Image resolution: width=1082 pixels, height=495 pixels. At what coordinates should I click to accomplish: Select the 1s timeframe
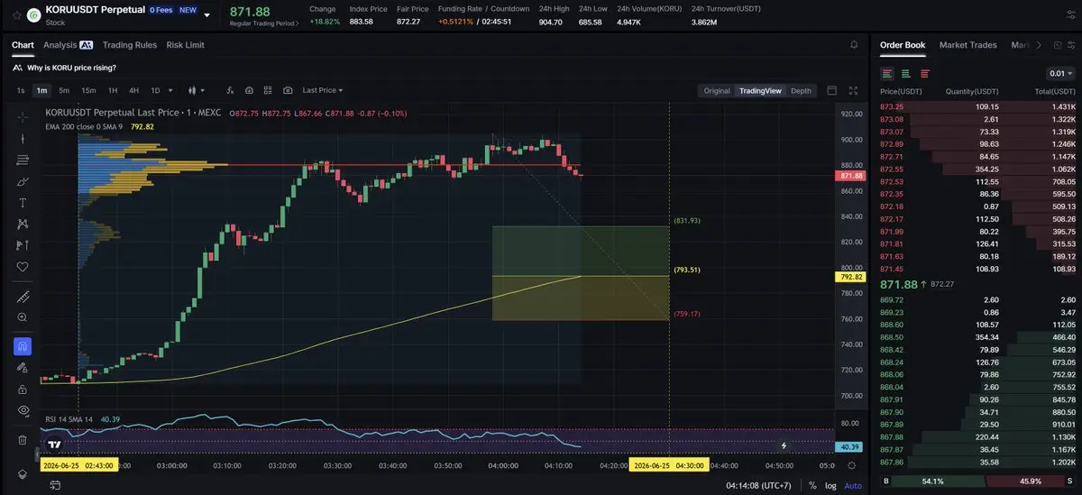[x=21, y=90]
